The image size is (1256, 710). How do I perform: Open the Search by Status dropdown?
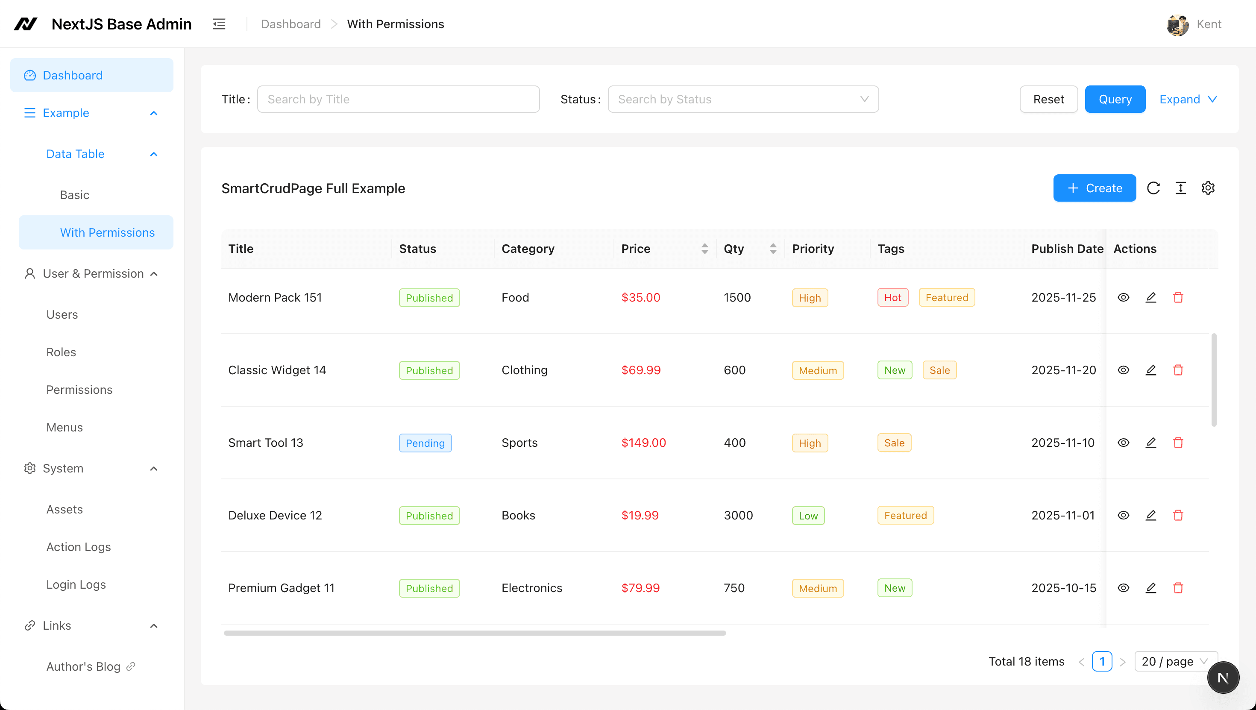coord(743,99)
